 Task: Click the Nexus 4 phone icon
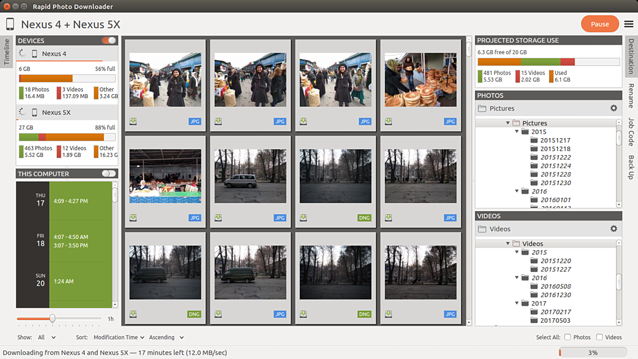[x=35, y=54]
